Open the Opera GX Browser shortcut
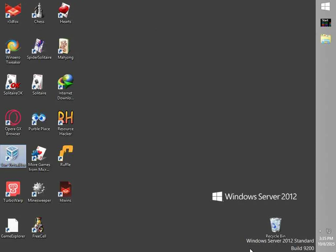Screen dimensions: 336x252 pos(13,123)
